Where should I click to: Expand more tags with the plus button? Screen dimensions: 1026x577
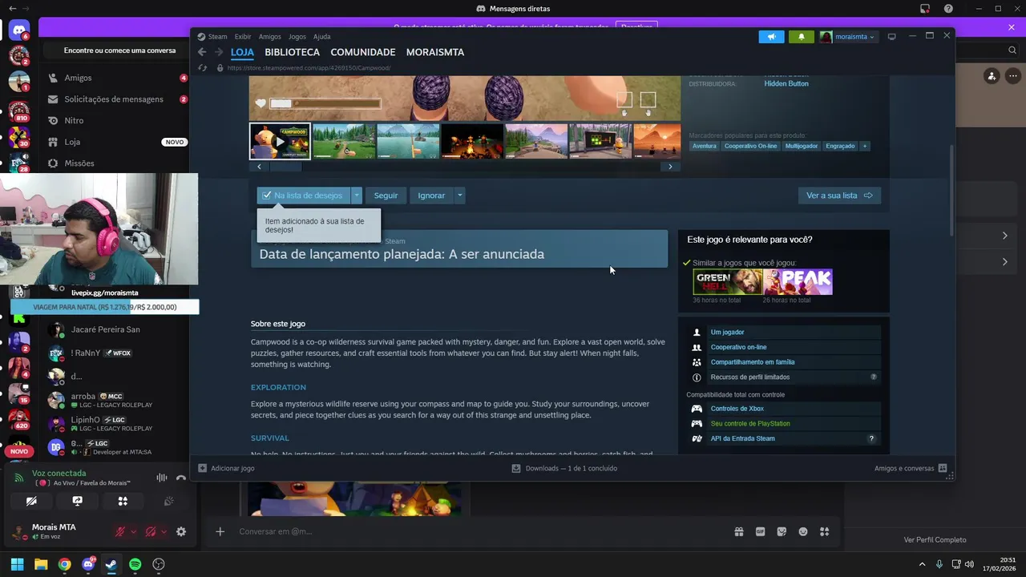point(865,146)
